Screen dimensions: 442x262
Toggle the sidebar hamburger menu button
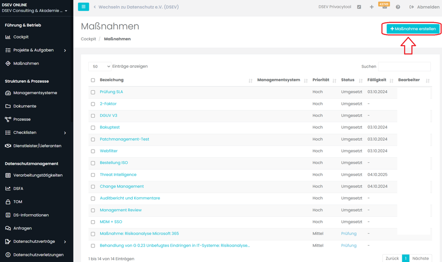tap(83, 7)
